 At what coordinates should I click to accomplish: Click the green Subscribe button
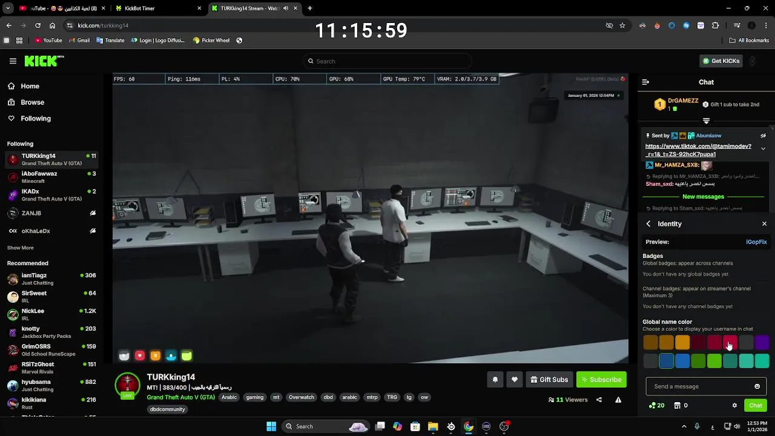click(601, 380)
